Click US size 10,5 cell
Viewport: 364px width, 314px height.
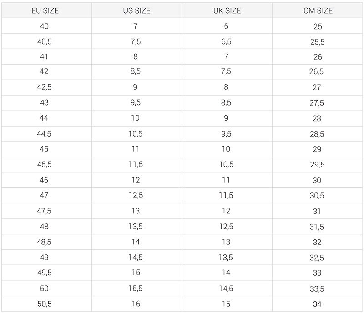coord(137,134)
